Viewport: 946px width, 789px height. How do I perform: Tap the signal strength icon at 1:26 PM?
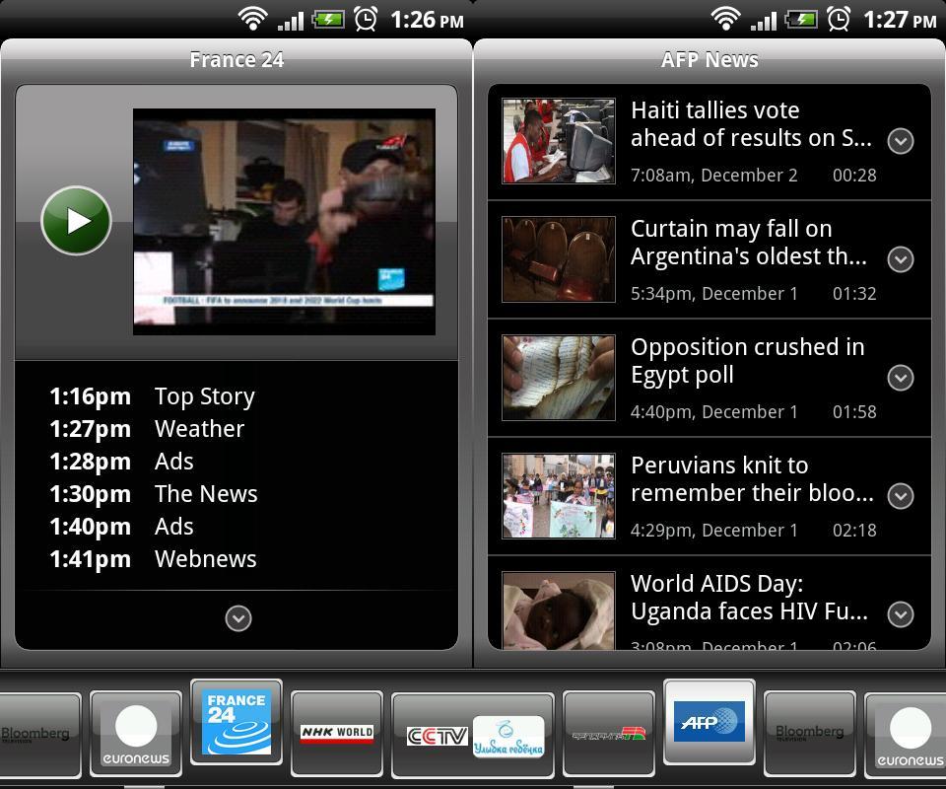tap(291, 21)
